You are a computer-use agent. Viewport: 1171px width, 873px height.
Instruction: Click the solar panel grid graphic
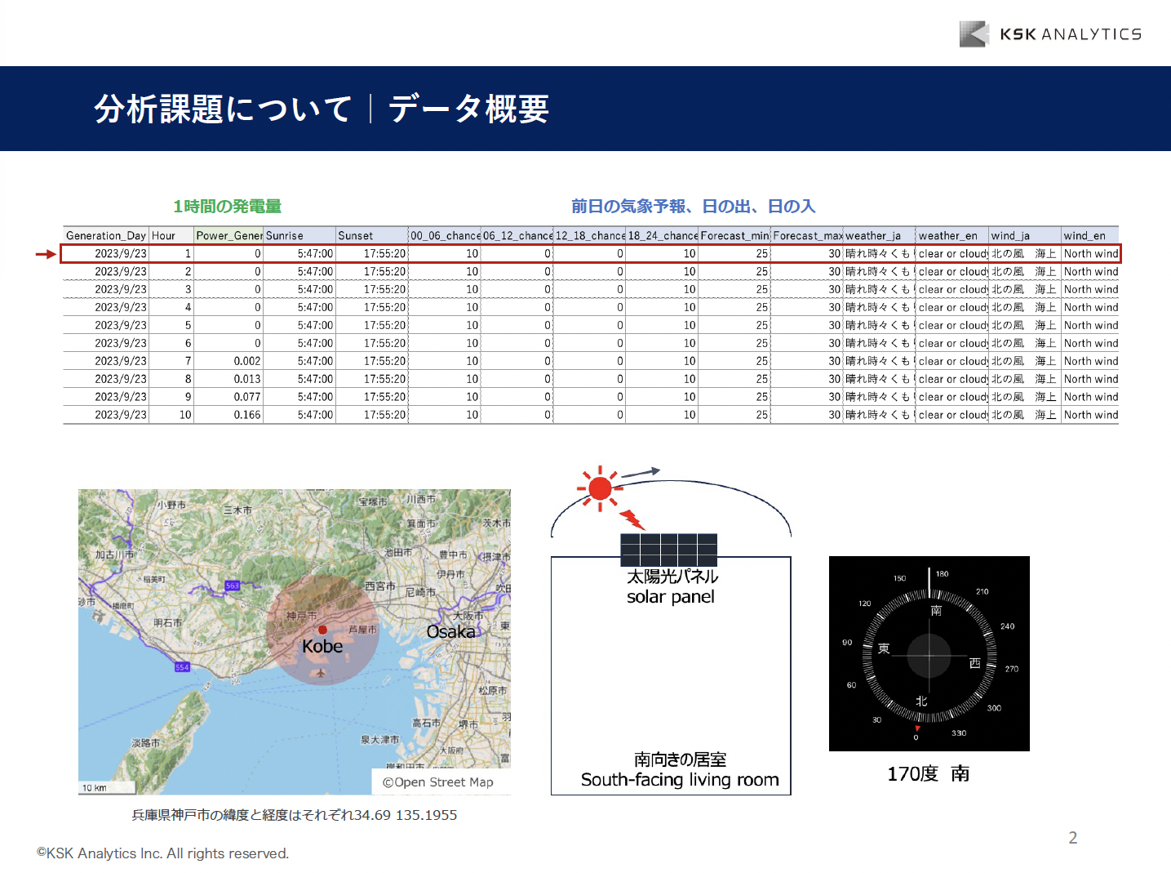pyautogui.click(x=669, y=550)
